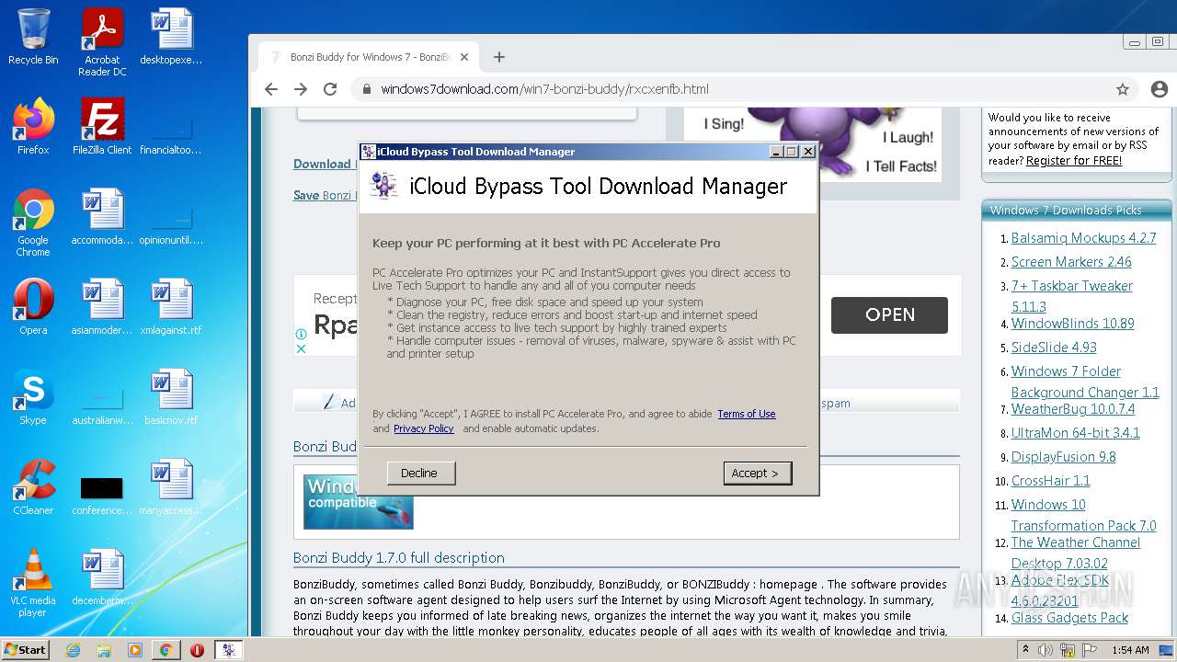
Task: Decline the PC Accelerate Pro offer
Action: pyautogui.click(x=420, y=473)
